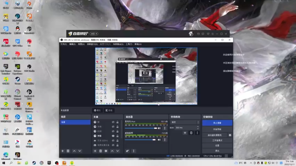The height and width of the screenshot is (166, 296).
Task: Delete the selected scene with trash icon
Action: coord(68,151)
